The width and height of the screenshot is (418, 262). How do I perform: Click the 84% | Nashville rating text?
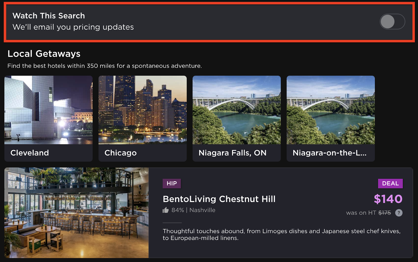(x=193, y=210)
